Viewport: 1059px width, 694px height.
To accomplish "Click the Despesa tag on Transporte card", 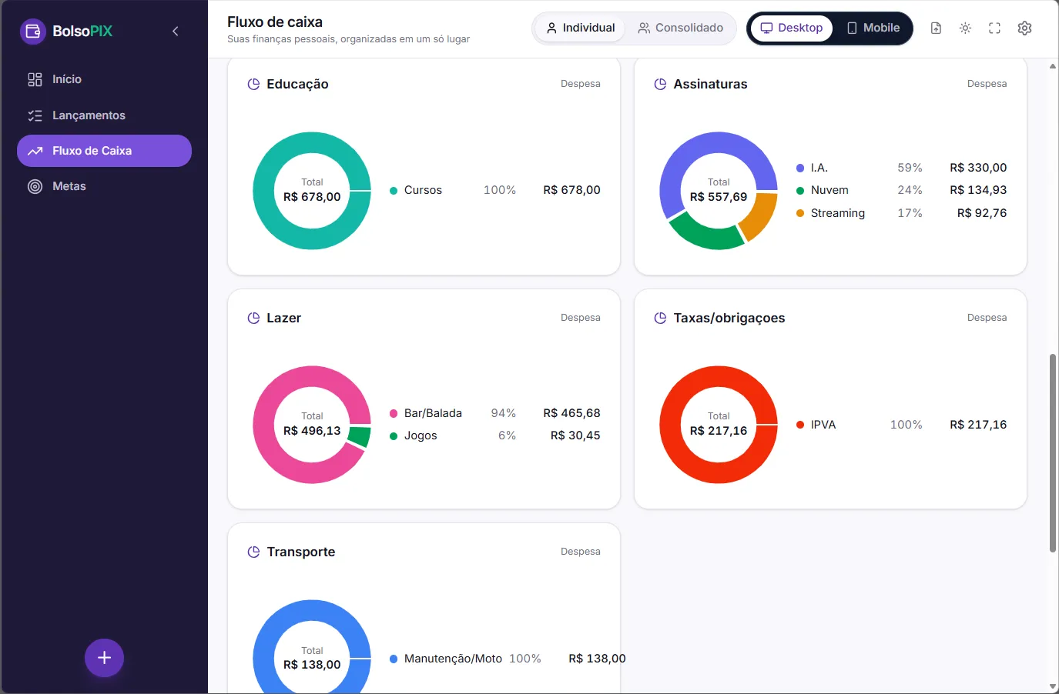I will [x=581, y=552].
